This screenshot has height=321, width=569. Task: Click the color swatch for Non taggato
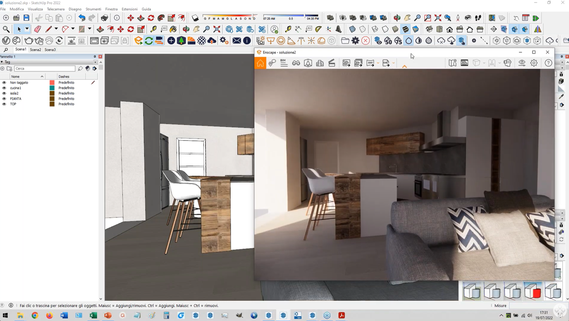pos(52,83)
